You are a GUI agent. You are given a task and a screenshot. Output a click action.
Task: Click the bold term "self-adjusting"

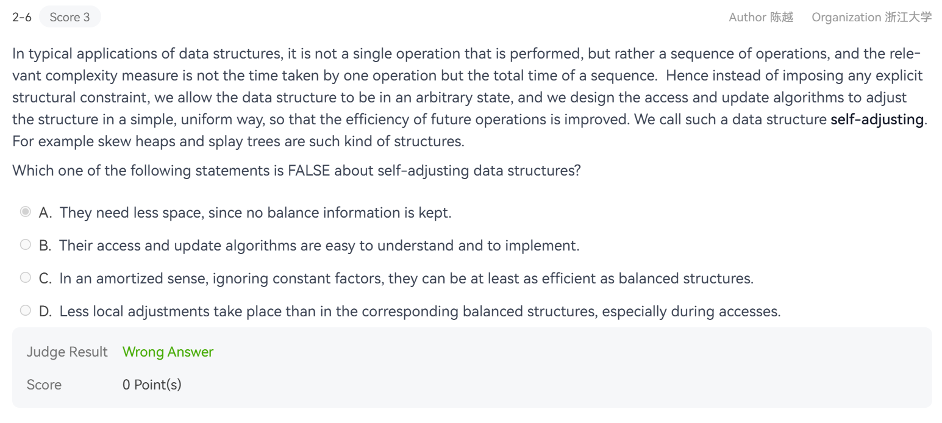[x=877, y=119]
